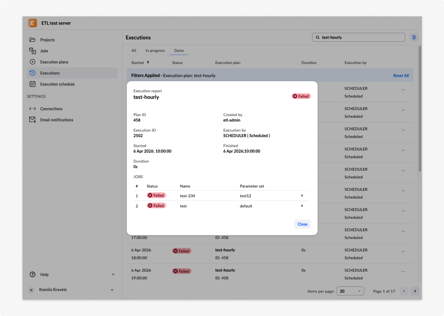
Task: Click Failed badge of 18:00:00 execution
Action: [182, 251]
